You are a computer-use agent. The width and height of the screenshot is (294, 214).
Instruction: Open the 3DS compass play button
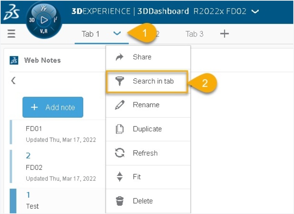coord(44,20)
